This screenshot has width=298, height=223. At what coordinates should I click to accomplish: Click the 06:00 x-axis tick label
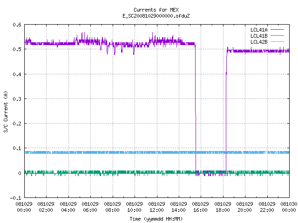[x=90, y=210]
